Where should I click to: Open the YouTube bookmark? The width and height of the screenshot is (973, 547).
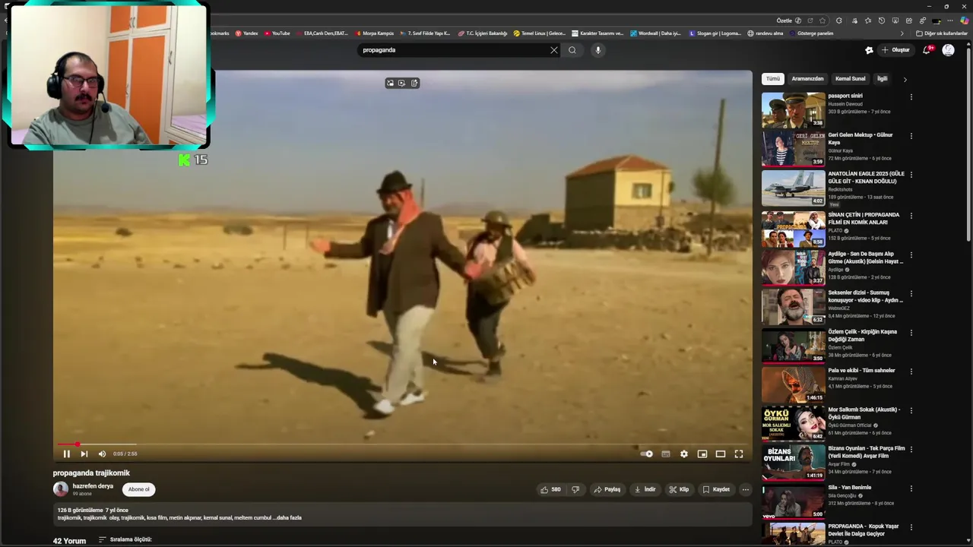[x=277, y=33]
